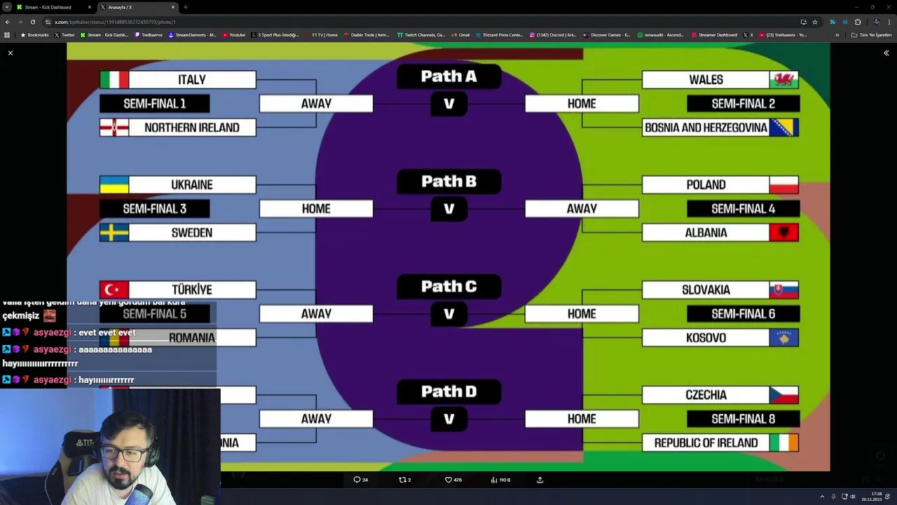Viewport: 897px width, 505px height.
Task: Close the photo viewer with the X icon
Action: point(11,53)
